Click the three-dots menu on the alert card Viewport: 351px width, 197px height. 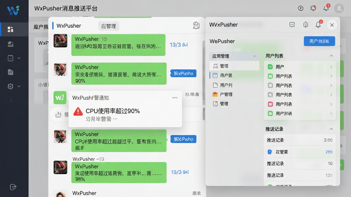pyautogui.click(x=175, y=97)
